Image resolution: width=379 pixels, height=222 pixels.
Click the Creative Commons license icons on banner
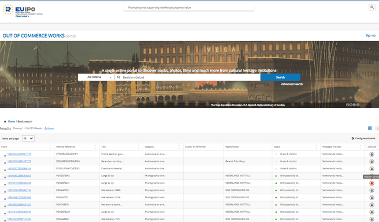pos(352,105)
